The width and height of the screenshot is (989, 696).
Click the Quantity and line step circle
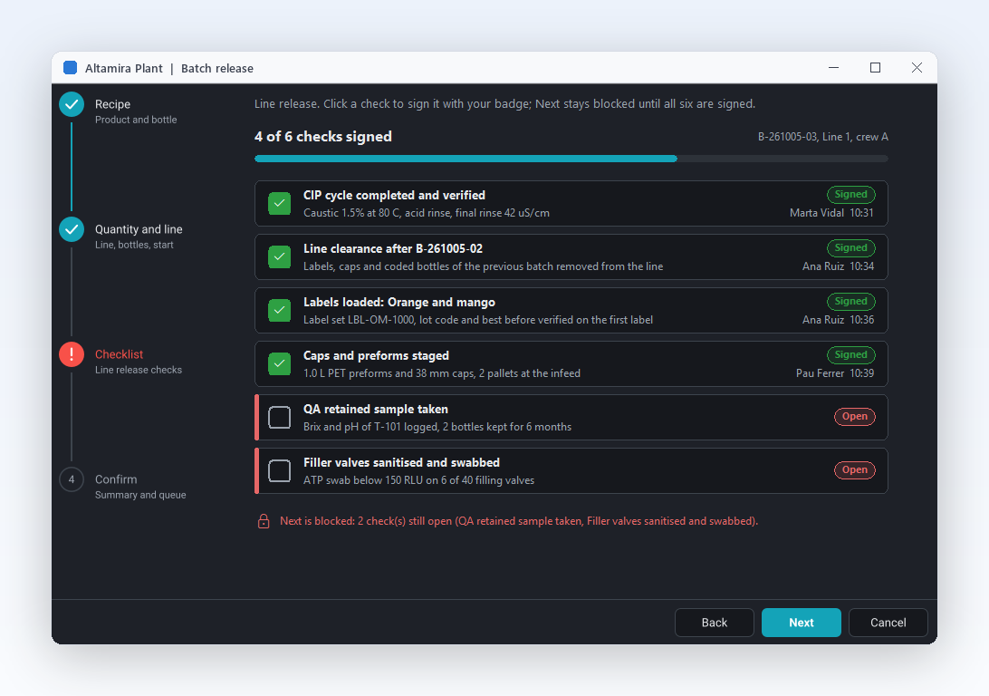[72, 229]
